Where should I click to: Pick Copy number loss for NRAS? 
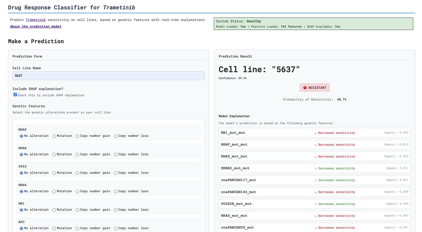pos(116,191)
